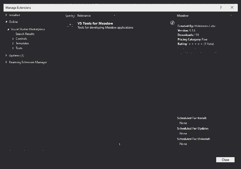Screen dimensions: 241x169
Task: Expand the Roaming Extension Manager arrow
Action: point(6,62)
